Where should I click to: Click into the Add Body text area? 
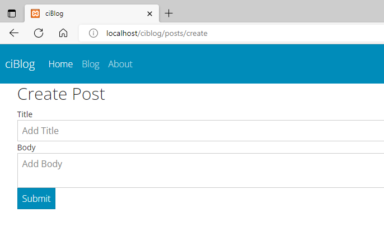click(x=200, y=170)
